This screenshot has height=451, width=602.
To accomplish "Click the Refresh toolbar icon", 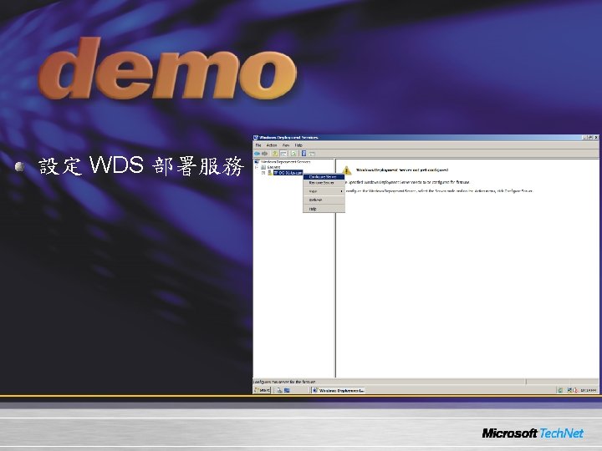I will pyautogui.click(x=293, y=154).
